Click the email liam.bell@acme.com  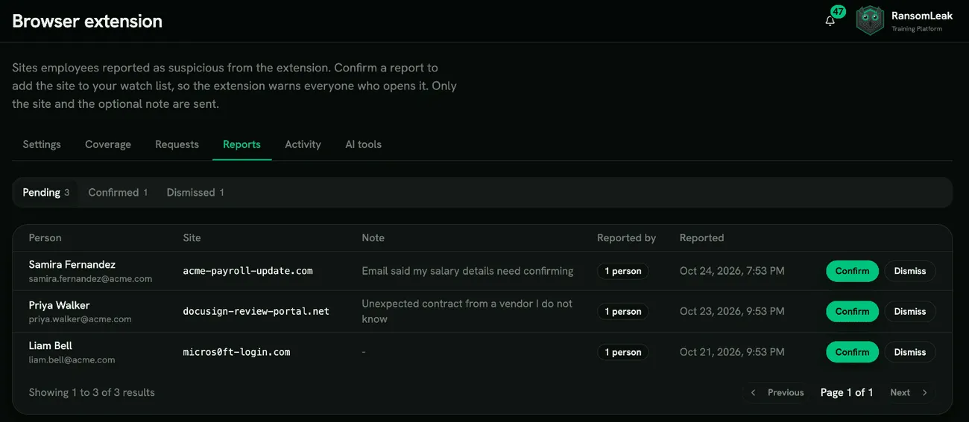72,359
